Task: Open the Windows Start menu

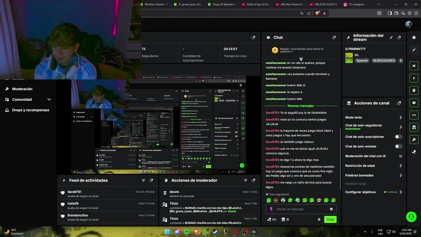Action: (167, 232)
